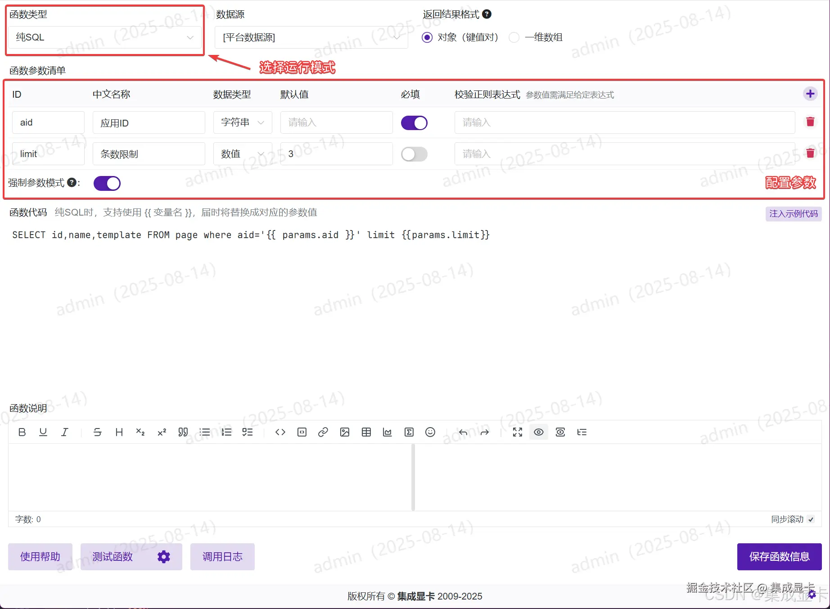Enter fullscreen editor mode
This screenshot has height=609, width=830.
click(x=518, y=432)
